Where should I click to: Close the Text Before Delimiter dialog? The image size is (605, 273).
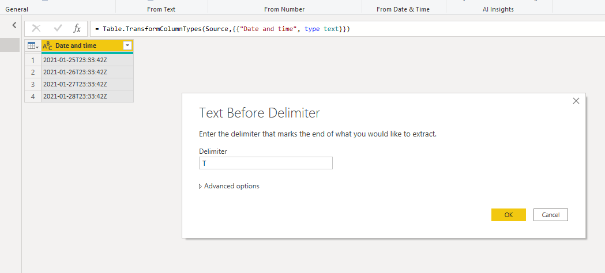(576, 101)
